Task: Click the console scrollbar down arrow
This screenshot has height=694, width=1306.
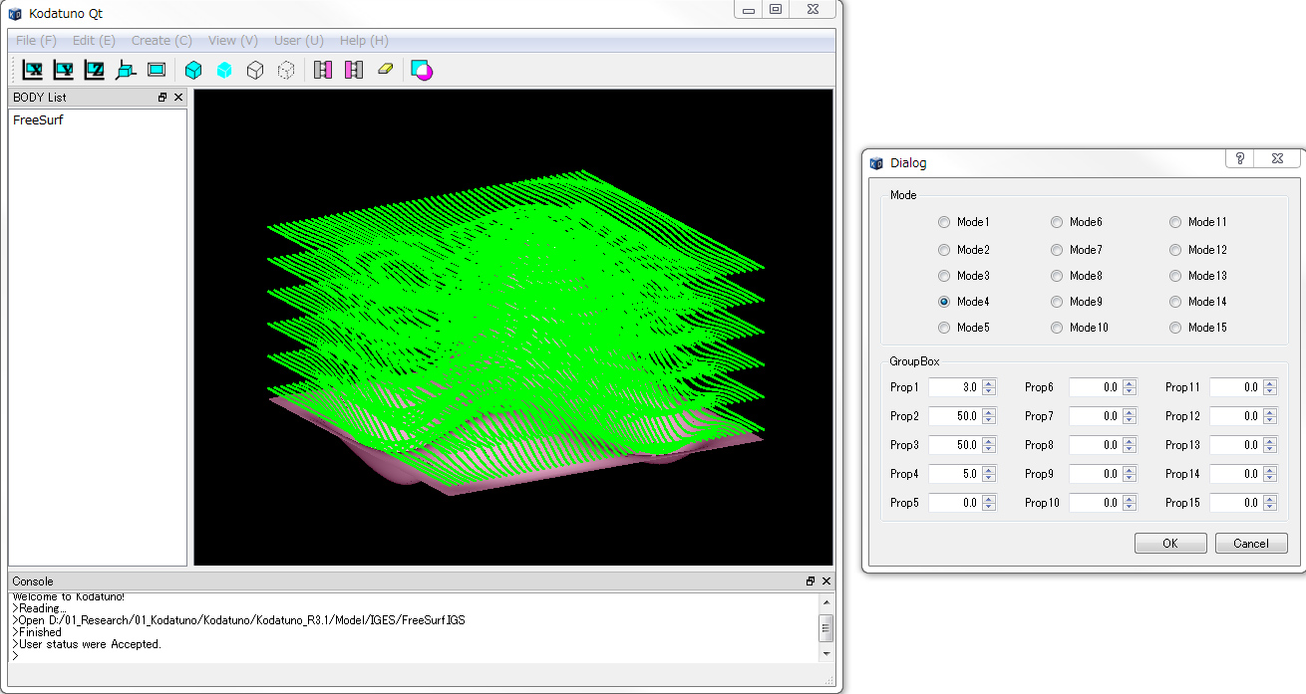Action: point(825,654)
